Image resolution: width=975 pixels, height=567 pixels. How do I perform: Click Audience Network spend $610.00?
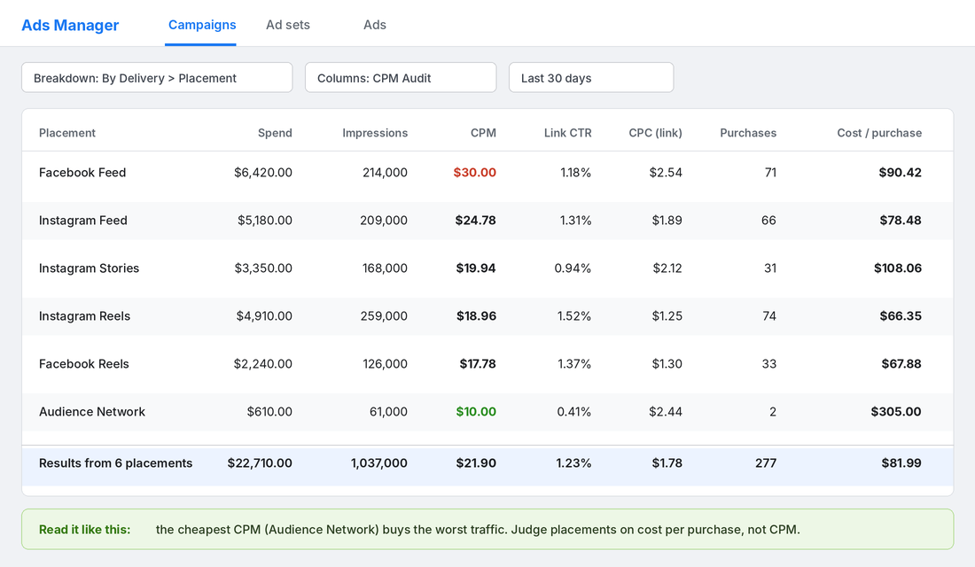click(x=269, y=412)
